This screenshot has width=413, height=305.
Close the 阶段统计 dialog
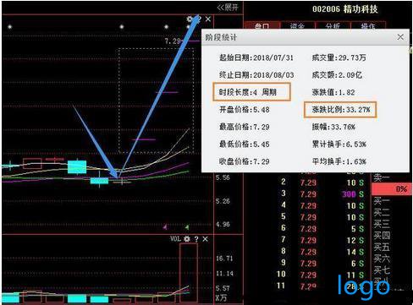tap(400, 37)
